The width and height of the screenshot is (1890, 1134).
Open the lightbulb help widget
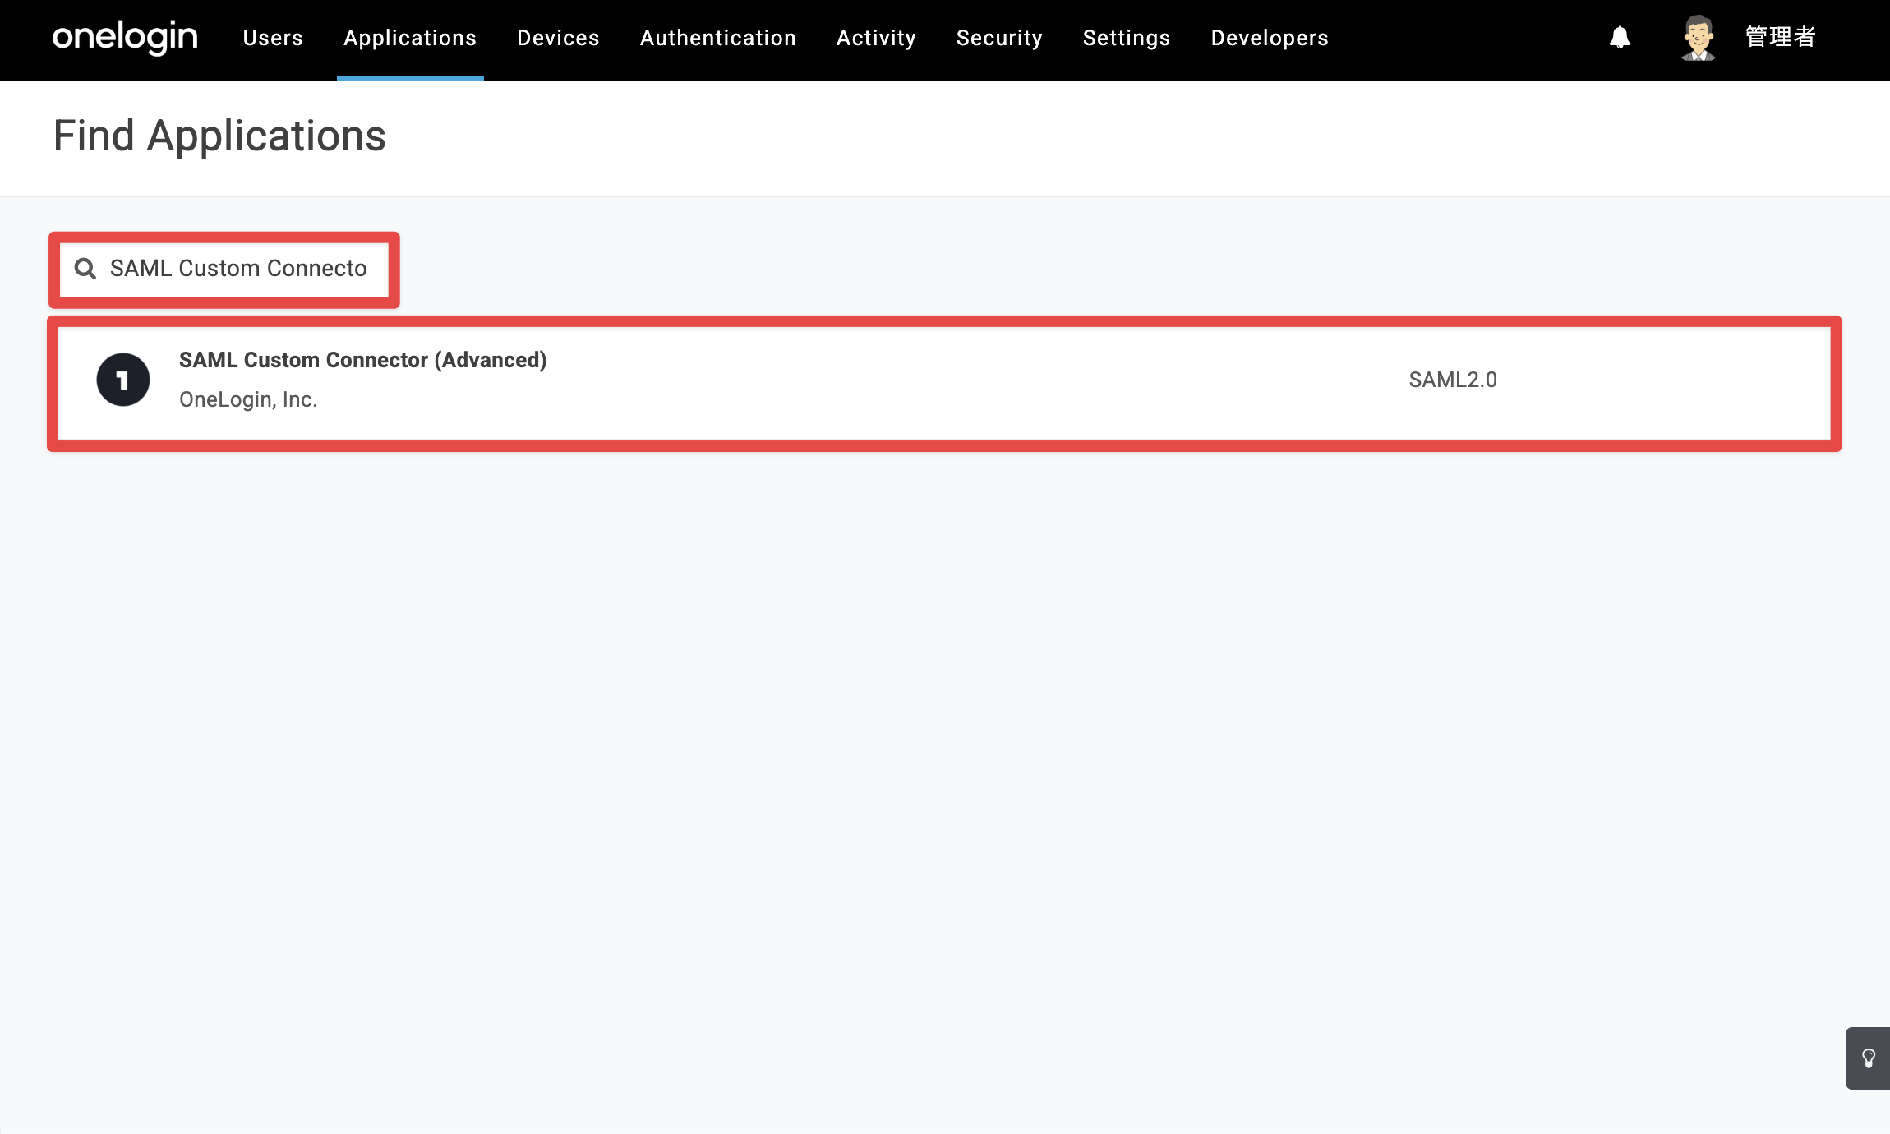click(x=1868, y=1058)
